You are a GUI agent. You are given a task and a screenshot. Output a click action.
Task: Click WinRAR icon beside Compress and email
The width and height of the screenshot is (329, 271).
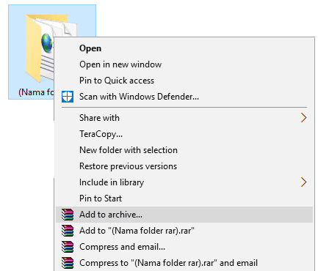click(x=68, y=247)
